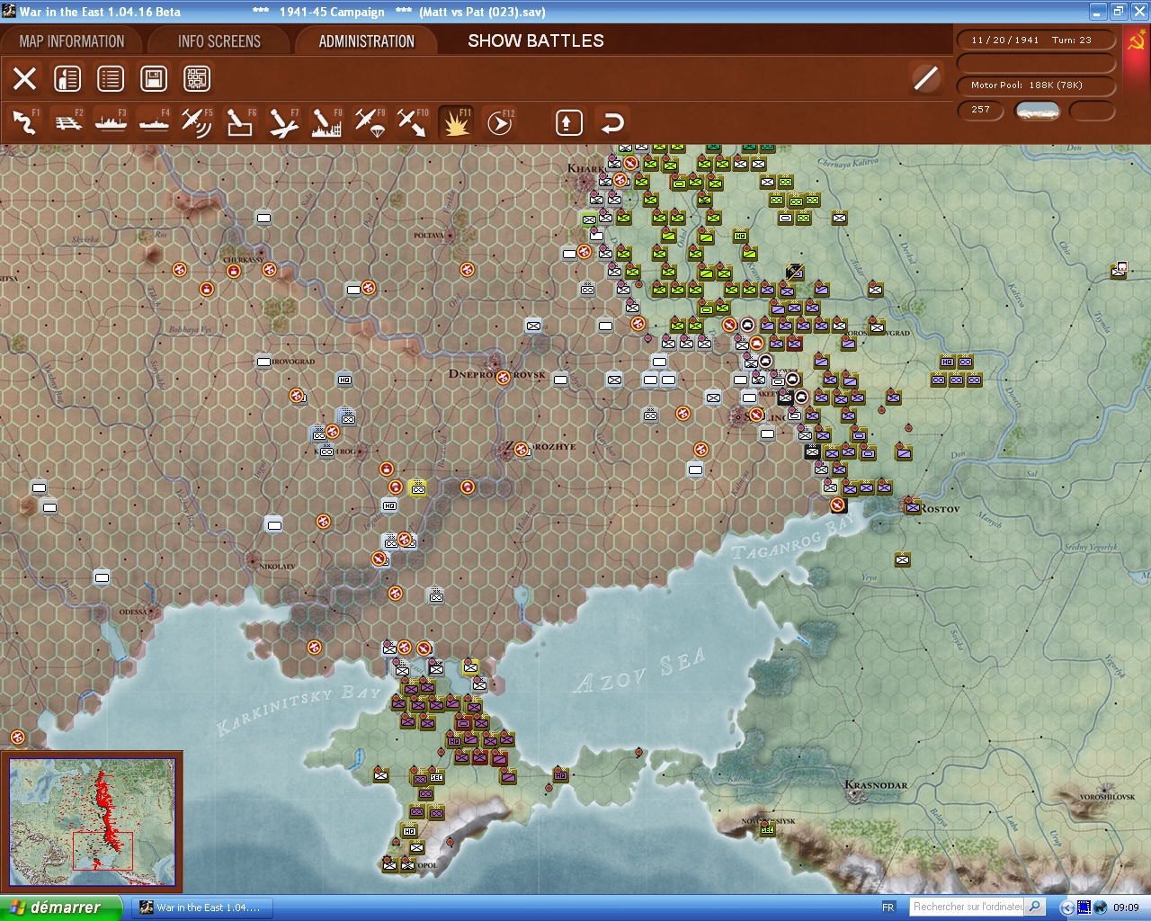
Task: Enable F5 air recon mode
Action: [197, 122]
